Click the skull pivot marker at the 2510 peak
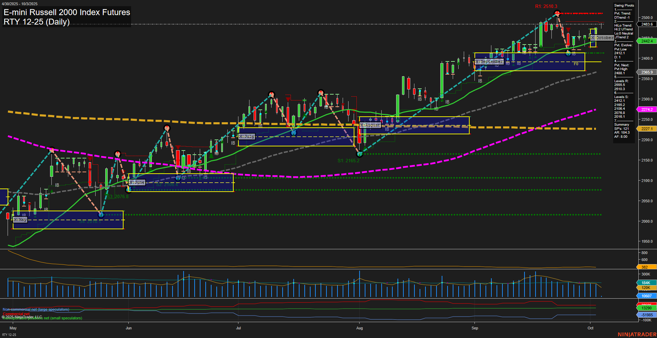Image resolution: width=657 pixels, height=338 pixels. [x=557, y=13]
